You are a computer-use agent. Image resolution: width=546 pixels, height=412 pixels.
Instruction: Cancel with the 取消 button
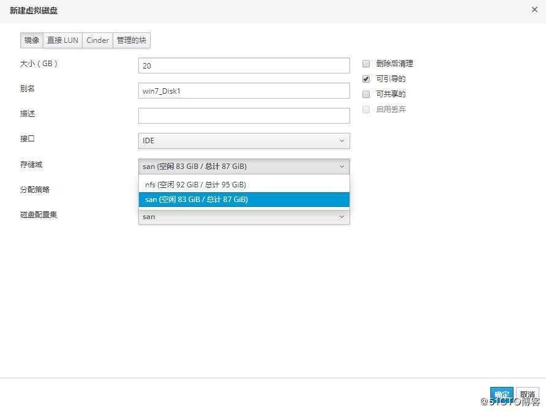(x=528, y=394)
